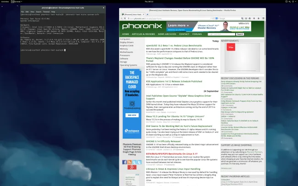
Task: Click the red Verizon ad logo
Action: (231, 47)
